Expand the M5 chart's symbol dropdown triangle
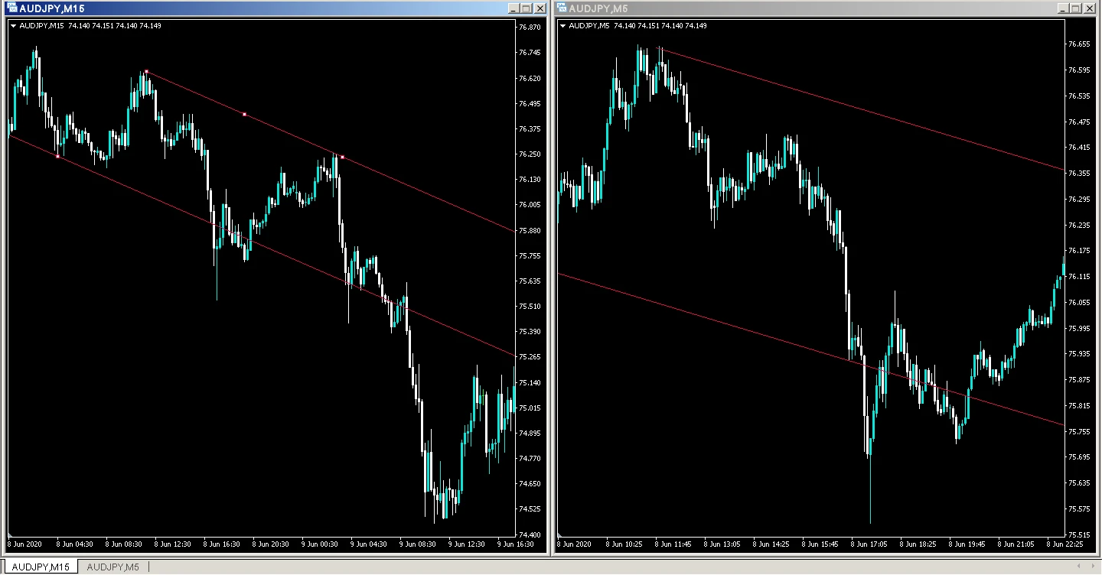1102x575 pixels. click(563, 26)
